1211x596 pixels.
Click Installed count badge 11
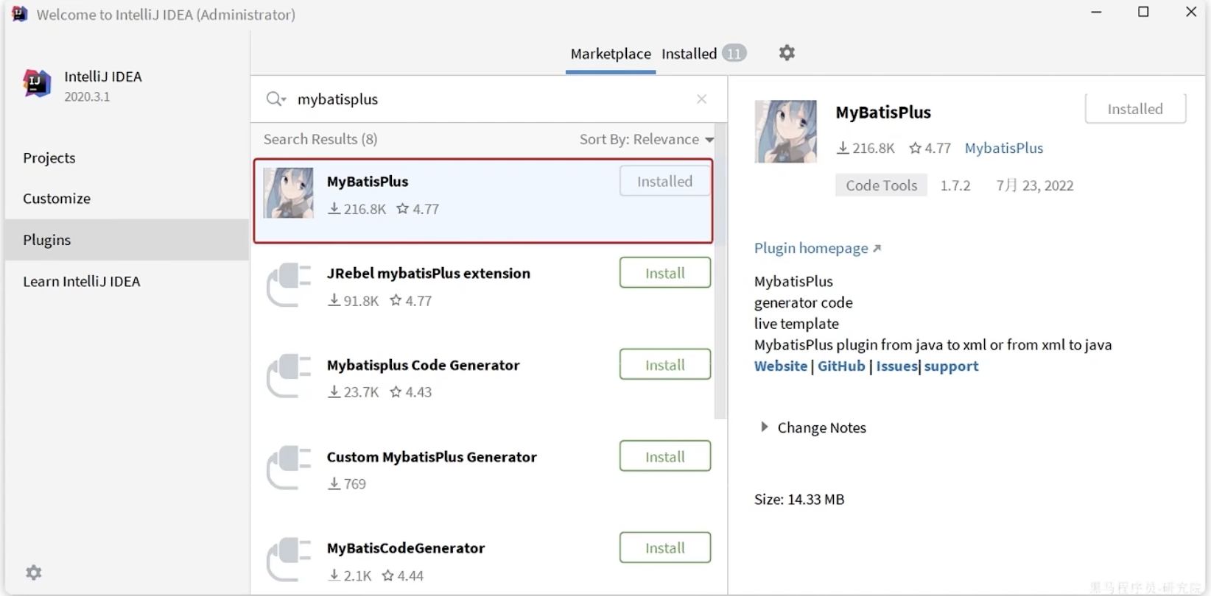point(734,53)
